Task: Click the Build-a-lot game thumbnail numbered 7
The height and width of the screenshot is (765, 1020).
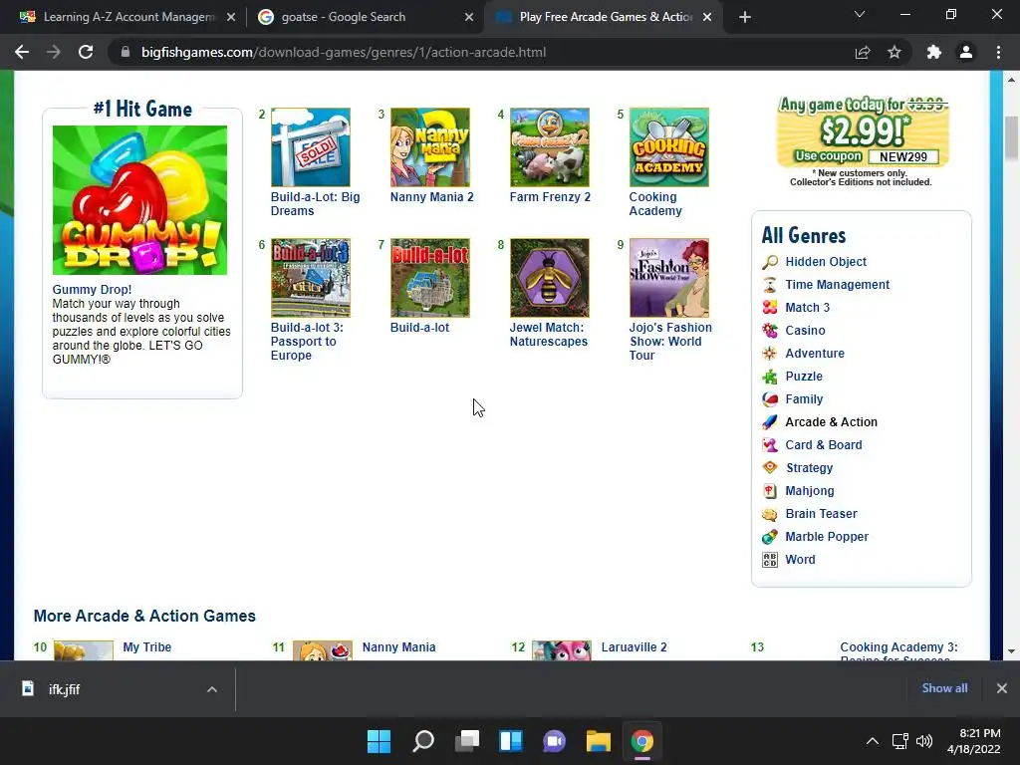Action: (429, 278)
